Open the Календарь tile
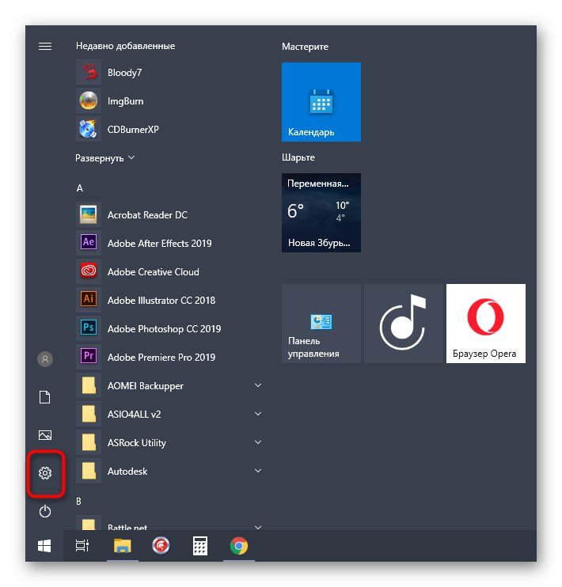Viewport: 562px width, 587px height. coord(321,102)
